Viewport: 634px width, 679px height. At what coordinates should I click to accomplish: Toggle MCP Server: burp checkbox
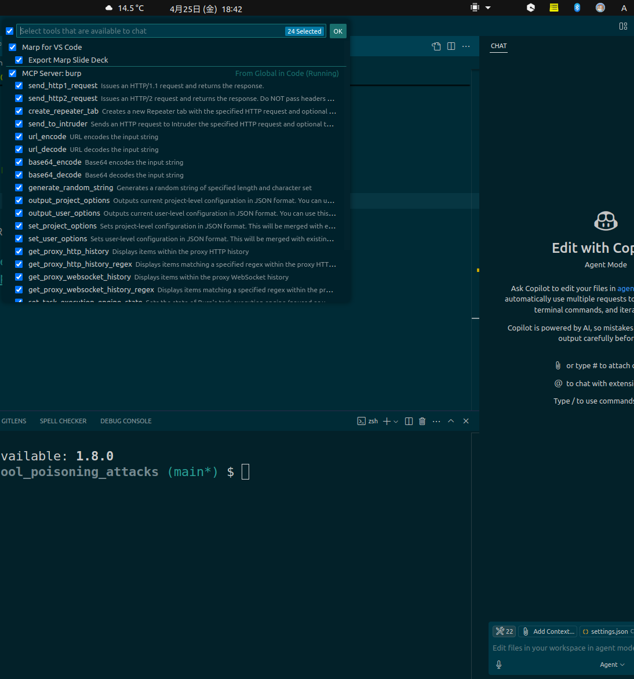(x=13, y=73)
